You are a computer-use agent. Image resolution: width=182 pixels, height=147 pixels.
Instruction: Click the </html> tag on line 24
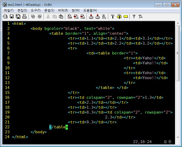20,137
